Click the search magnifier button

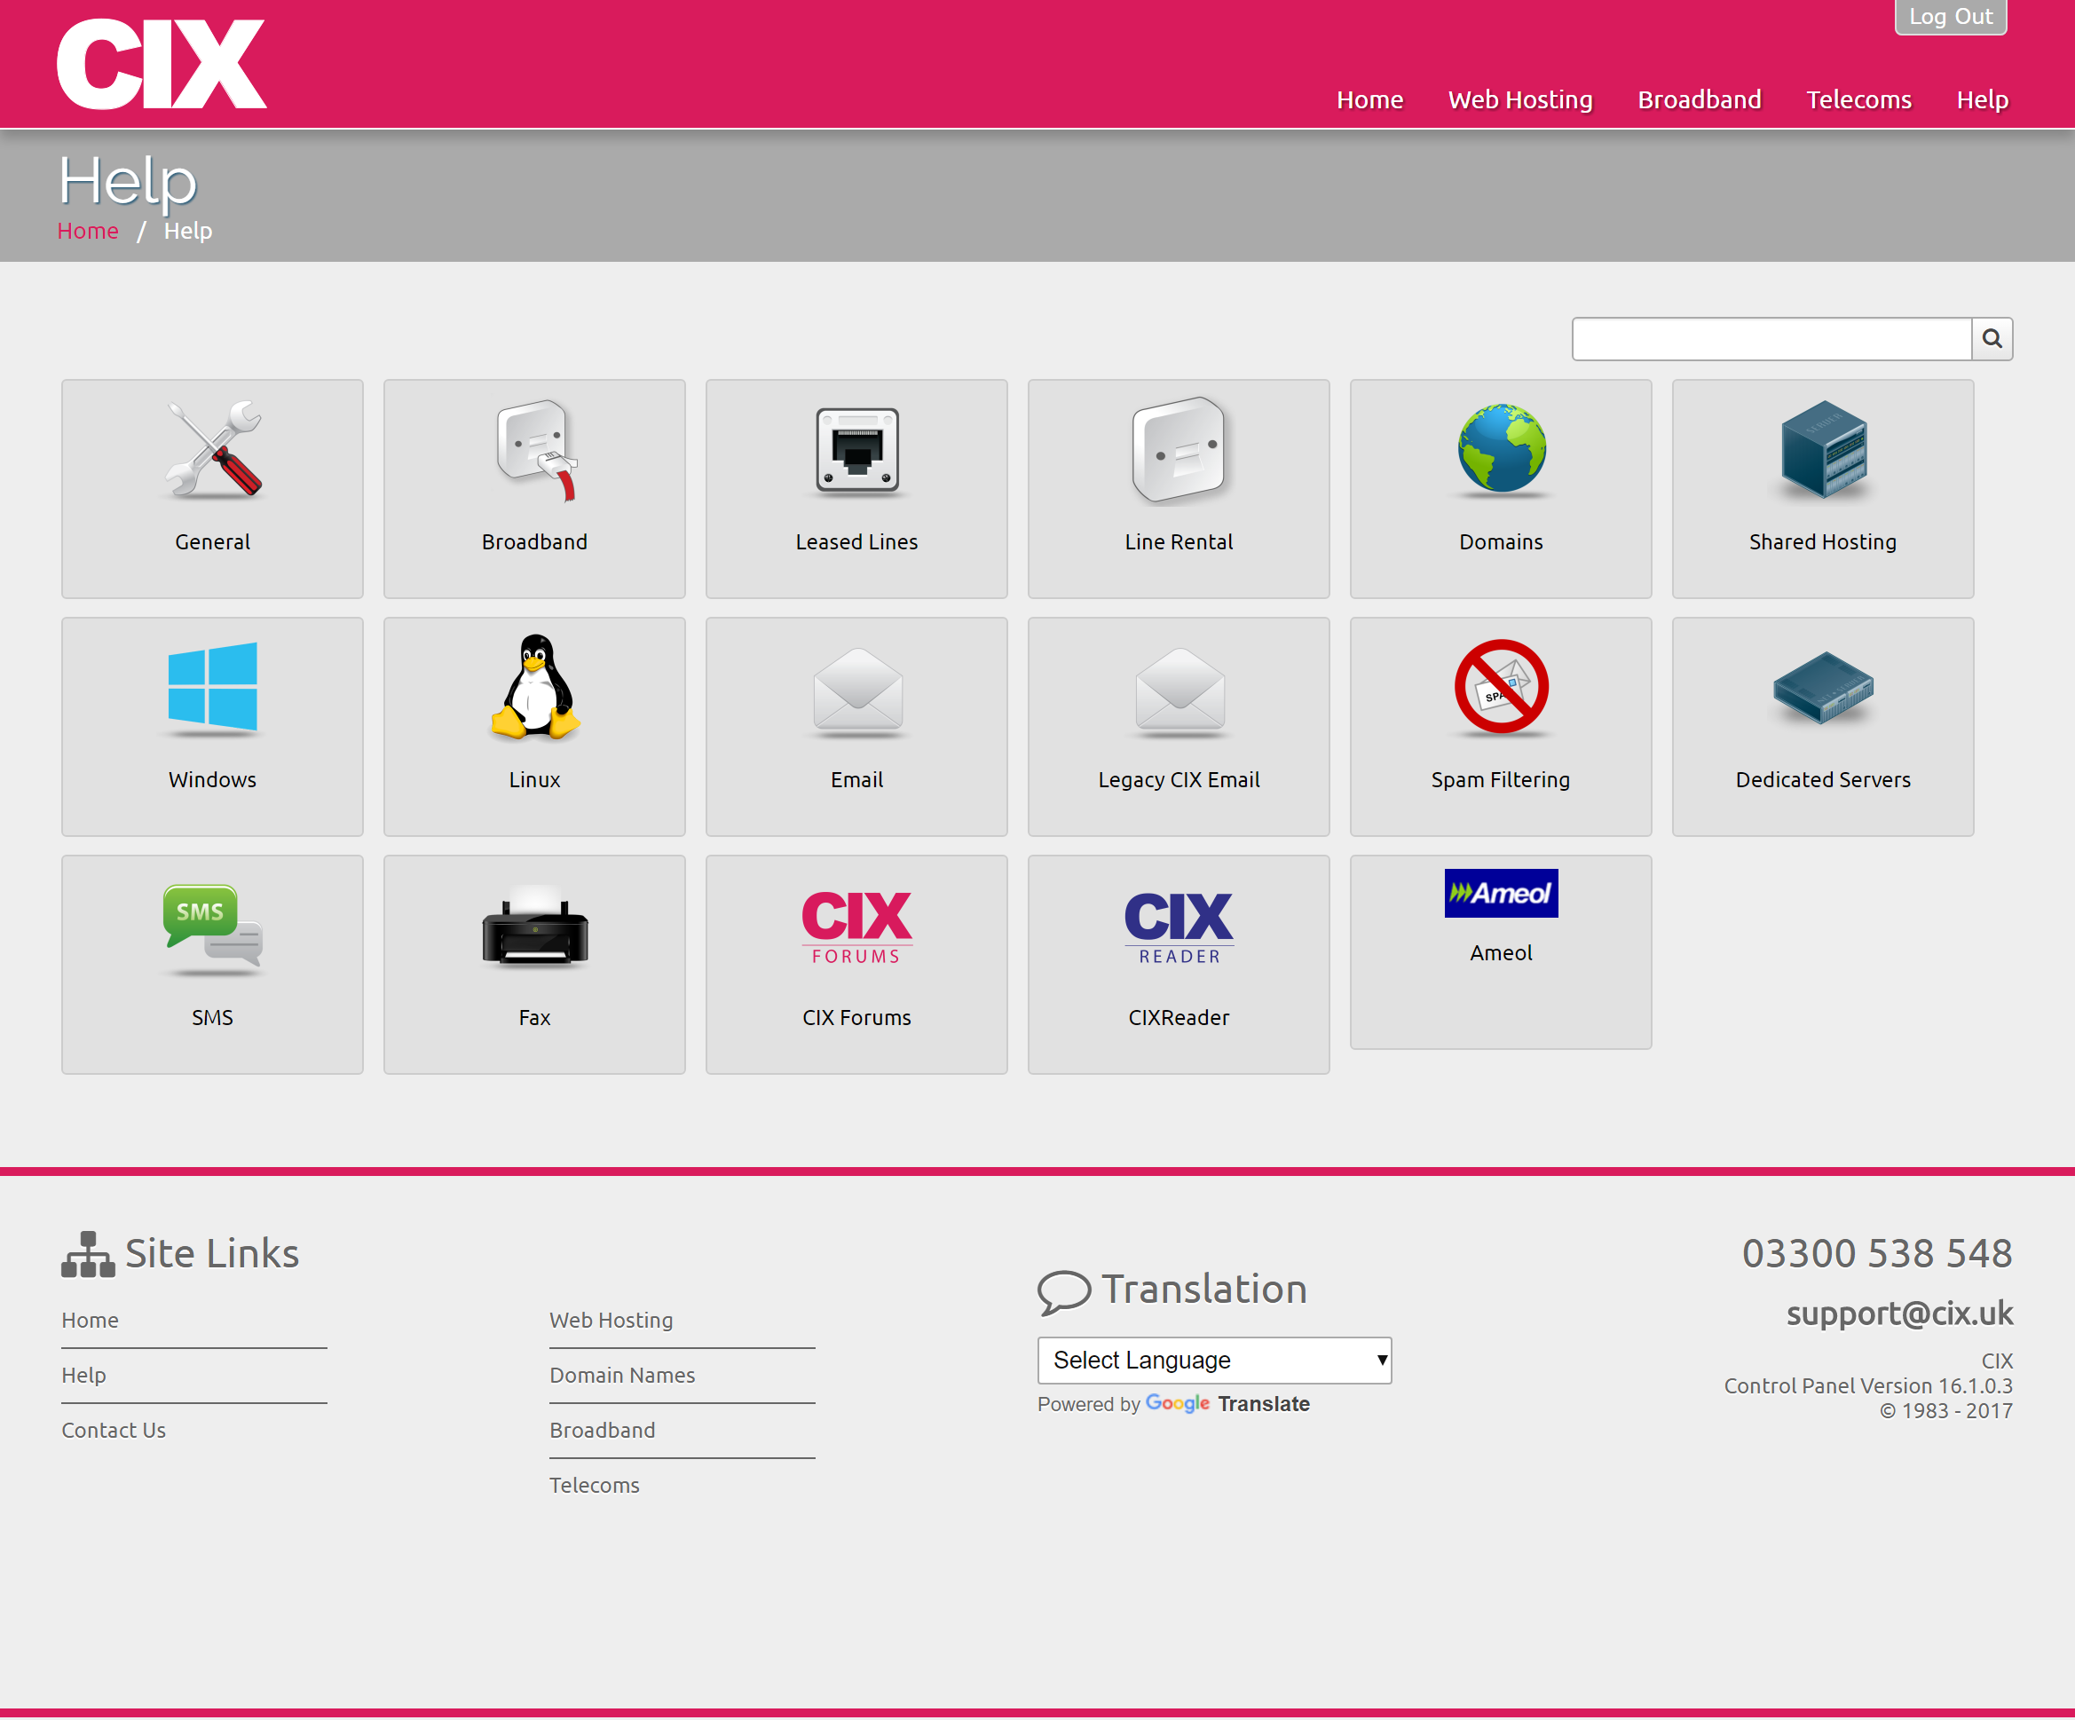[1992, 339]
